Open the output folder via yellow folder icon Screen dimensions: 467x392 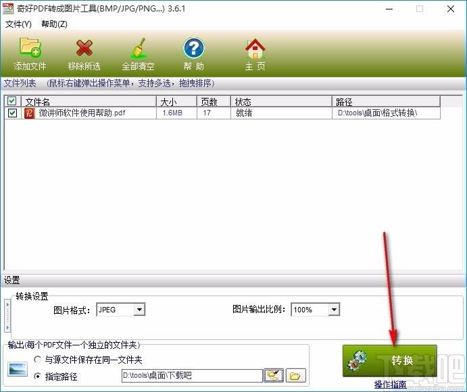coord(295,375)
